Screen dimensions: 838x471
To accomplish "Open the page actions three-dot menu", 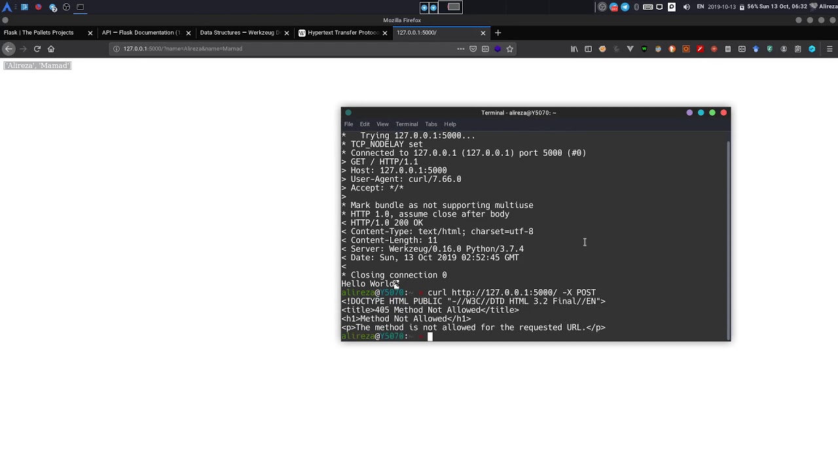I will [x=460, y=48].
